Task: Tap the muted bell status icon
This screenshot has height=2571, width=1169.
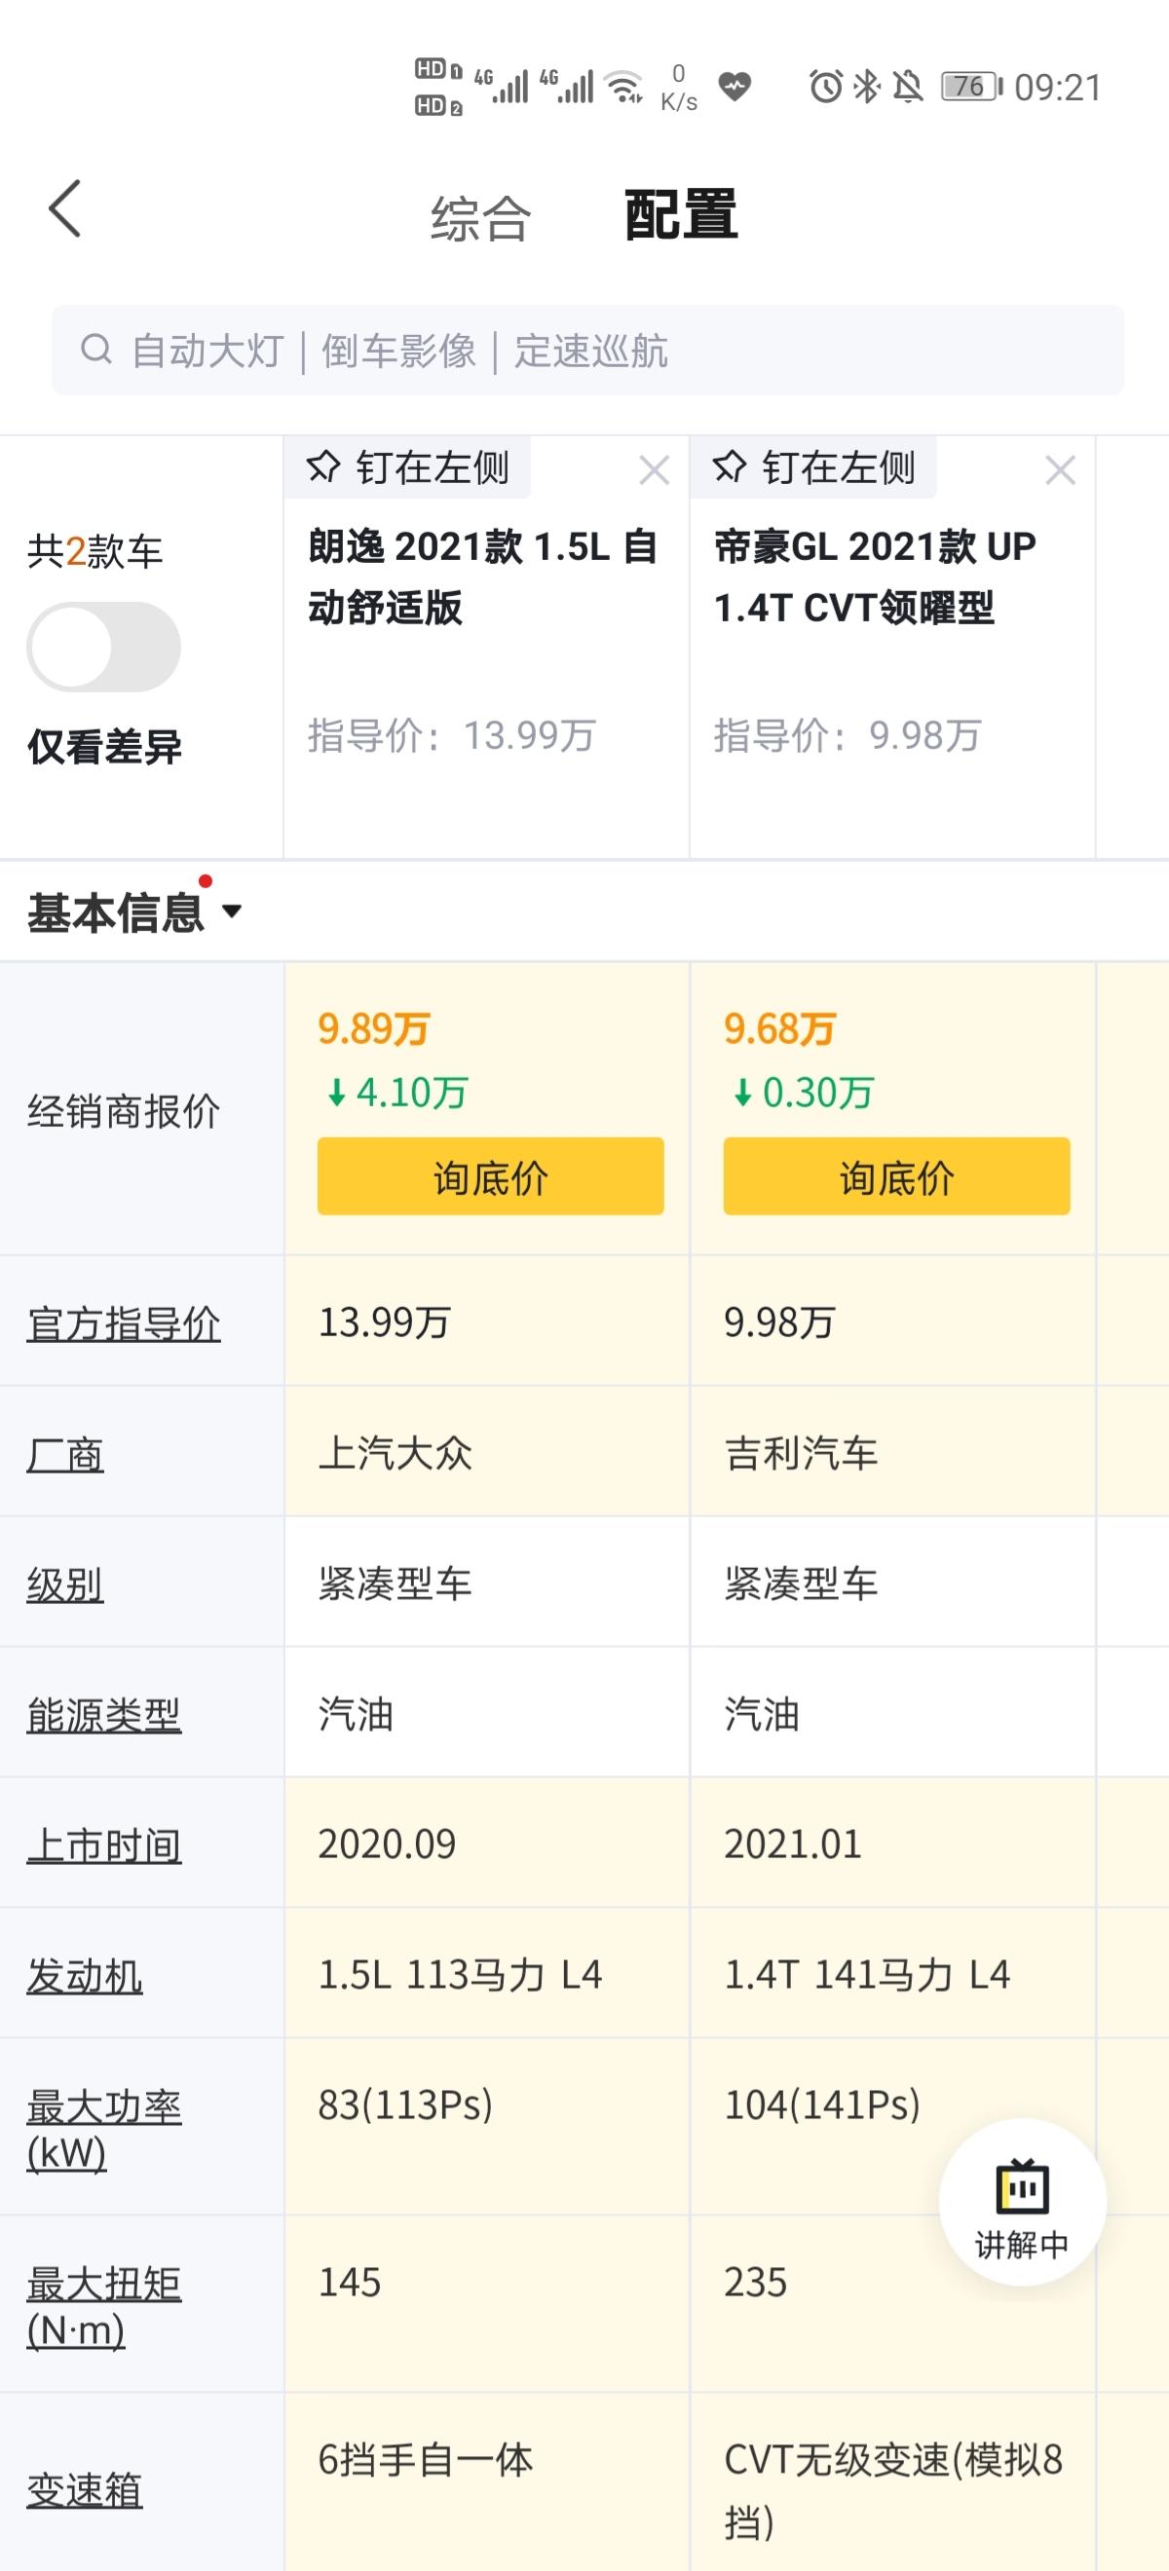Action: point(909,87)
